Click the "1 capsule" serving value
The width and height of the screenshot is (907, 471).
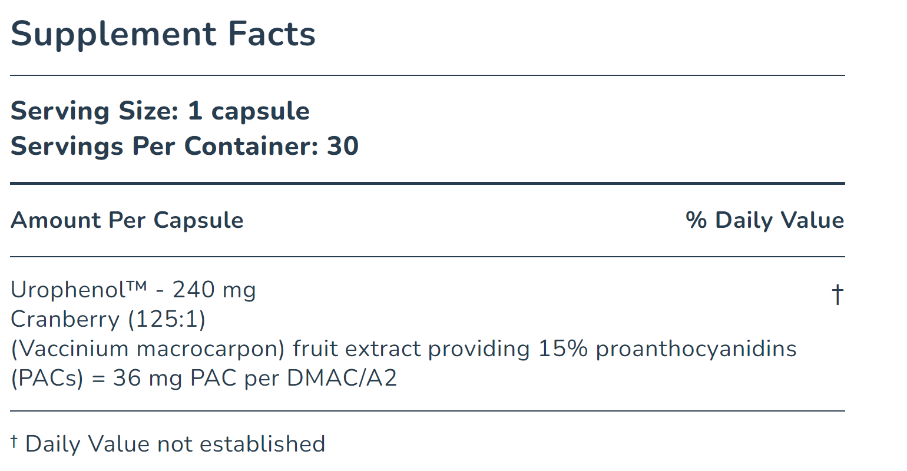[x=249, y=111]
